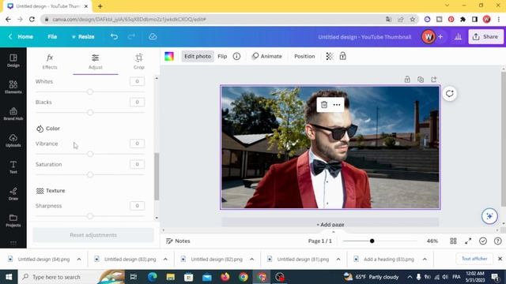This screenshot has width=506, height=284.
Task: Delete the selected image with trash icon
Action: (x=324, y=105)
